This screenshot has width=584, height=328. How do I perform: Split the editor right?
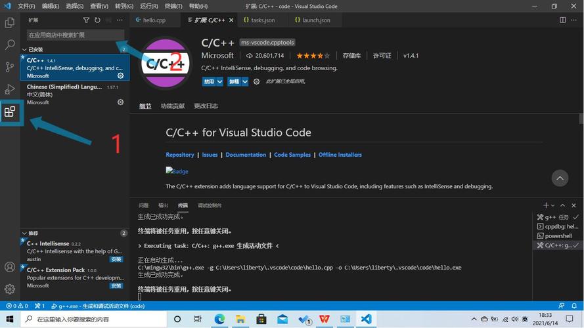pyautogui.click(x=563, y=20)
